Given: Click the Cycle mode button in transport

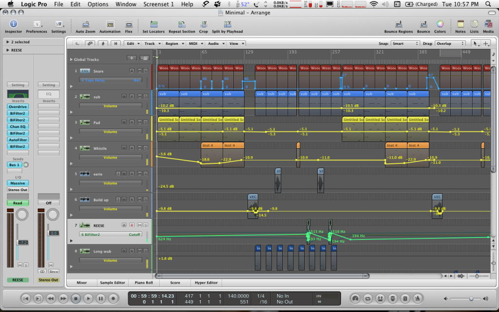Looking at the screenshot, I should click(x=367, y=299).
